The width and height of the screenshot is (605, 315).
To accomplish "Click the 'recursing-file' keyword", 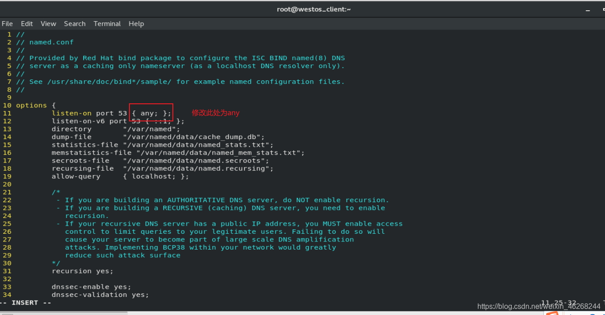I will tap(82, 168).
